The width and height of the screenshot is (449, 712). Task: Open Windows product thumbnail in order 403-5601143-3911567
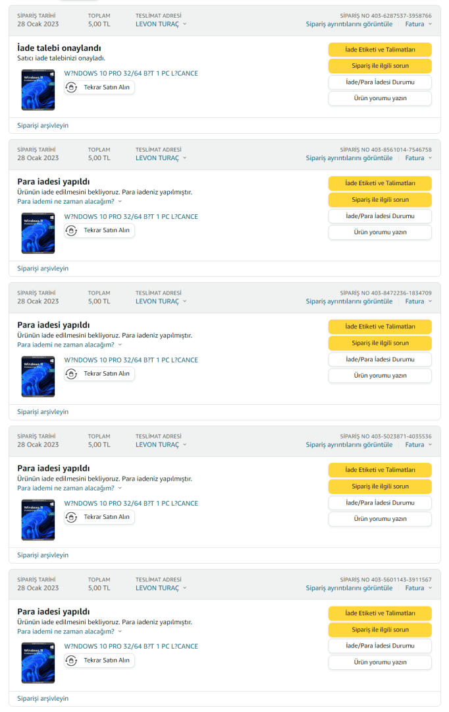click(x=38, y=663)
